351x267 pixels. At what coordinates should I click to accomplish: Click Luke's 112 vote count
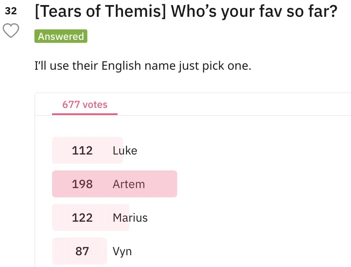pos(82,150)
